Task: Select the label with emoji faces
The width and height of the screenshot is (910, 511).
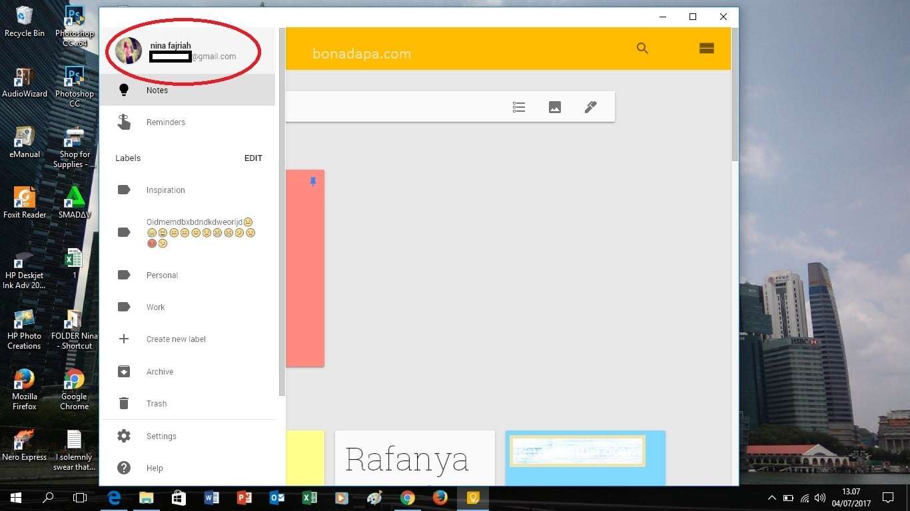Action: [x=187, y=232]
